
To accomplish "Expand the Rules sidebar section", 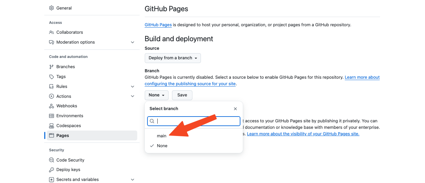I will (x=132, y=87).
